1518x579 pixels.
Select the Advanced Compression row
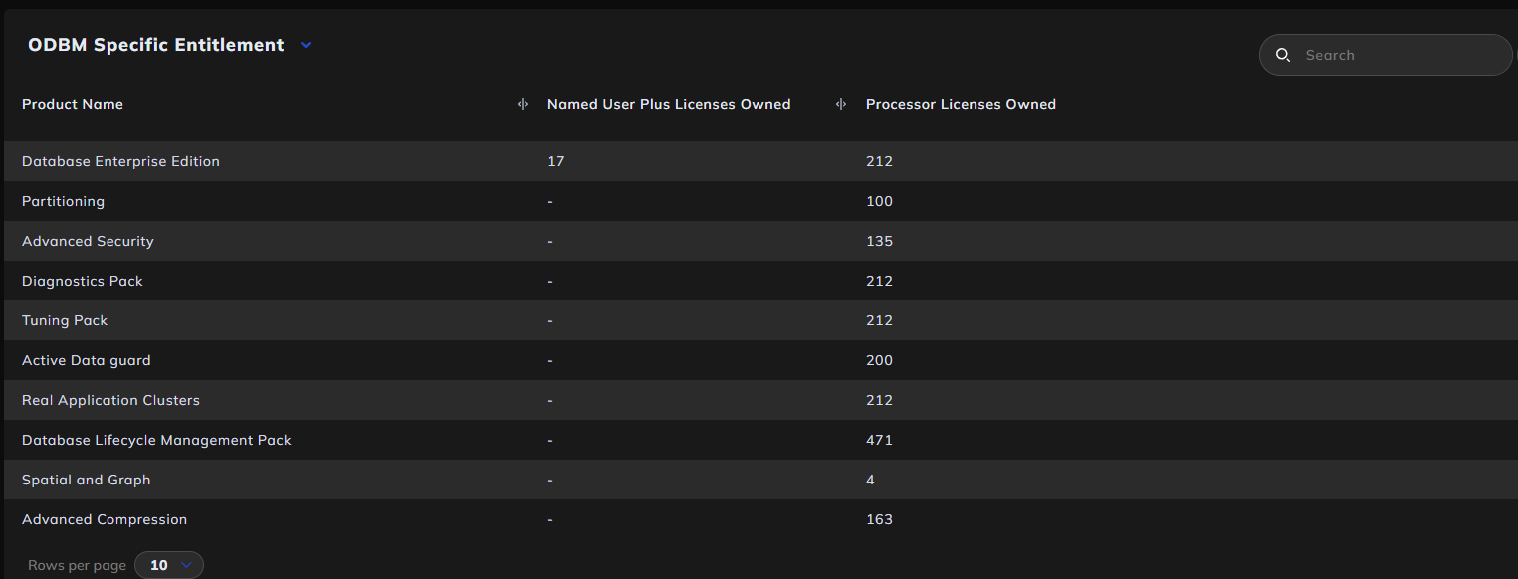(105, 519)
